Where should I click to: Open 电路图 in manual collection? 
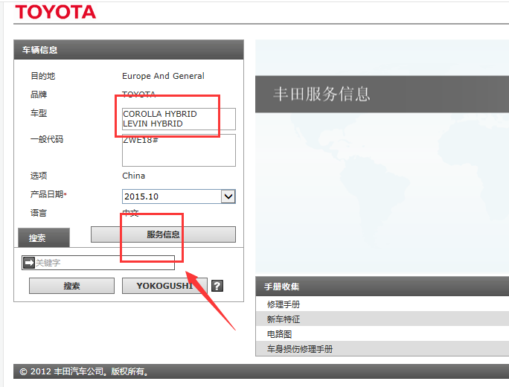coord(279,334)
